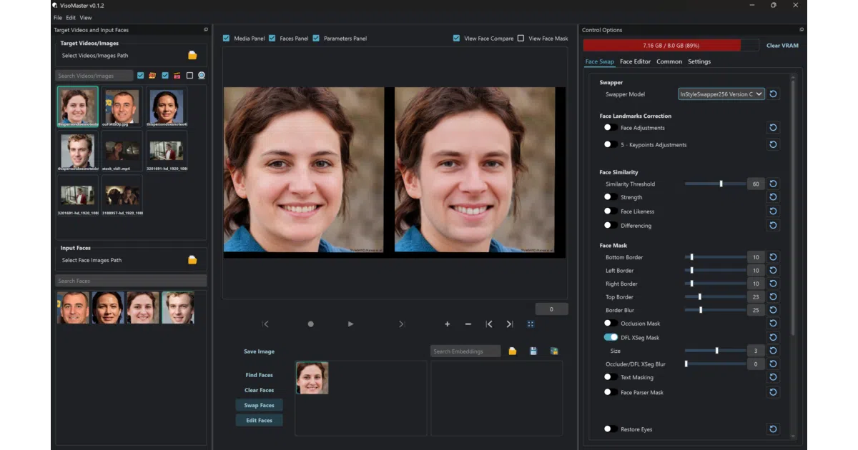Open folder icon for Select Face Images Path

[x=192, y=260]
